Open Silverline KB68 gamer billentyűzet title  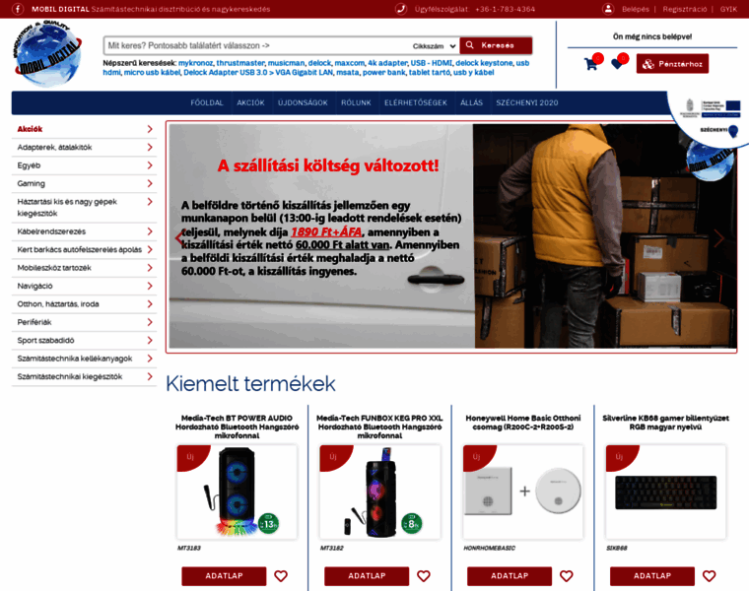point(665,423)
